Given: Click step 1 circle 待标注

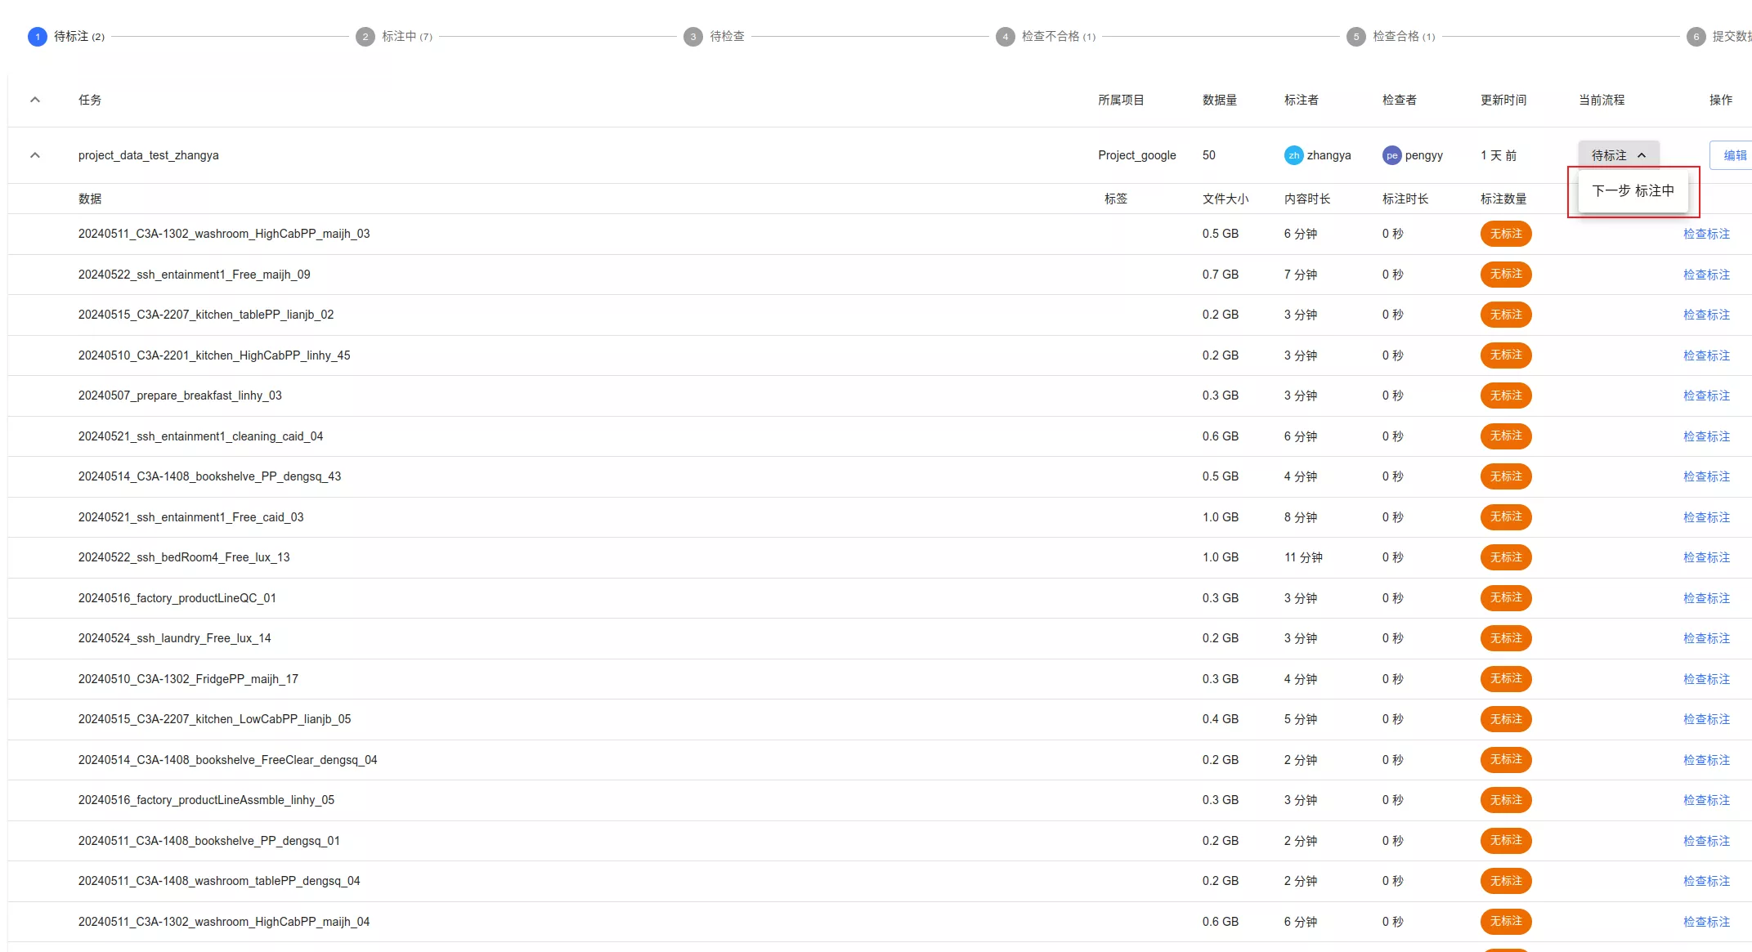Looking at the screenshot, I should pyautogui.click(x=37, y=37).
